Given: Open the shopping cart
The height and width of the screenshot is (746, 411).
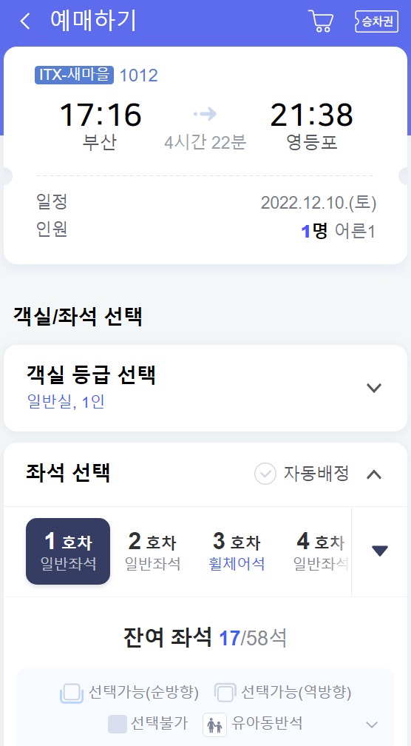Looking at the screenshot, I should 322,21.
